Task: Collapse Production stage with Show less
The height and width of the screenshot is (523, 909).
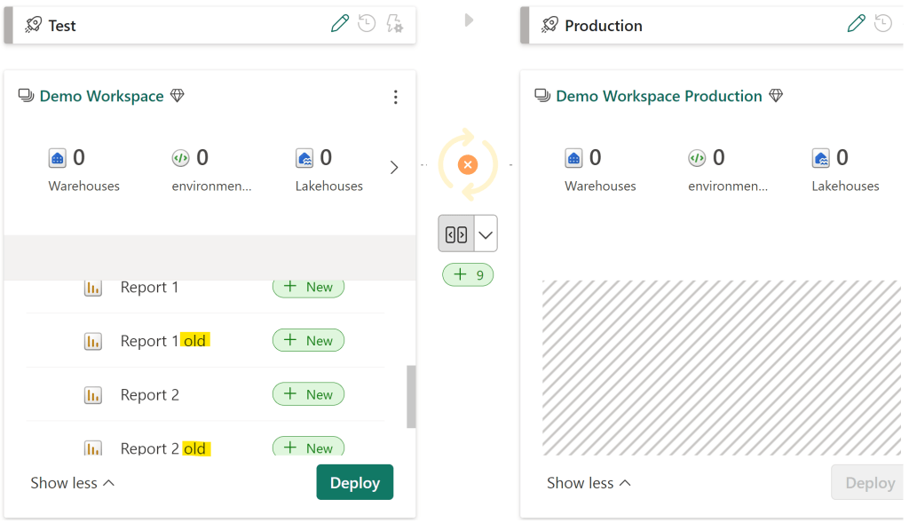Action: click(x=589, y=483)
